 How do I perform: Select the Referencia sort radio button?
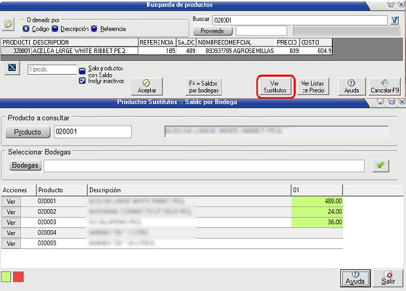(x=95, y=29)
